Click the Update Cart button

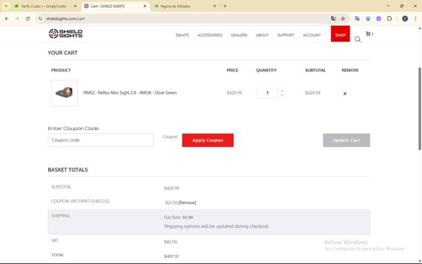tap(346, 140)
